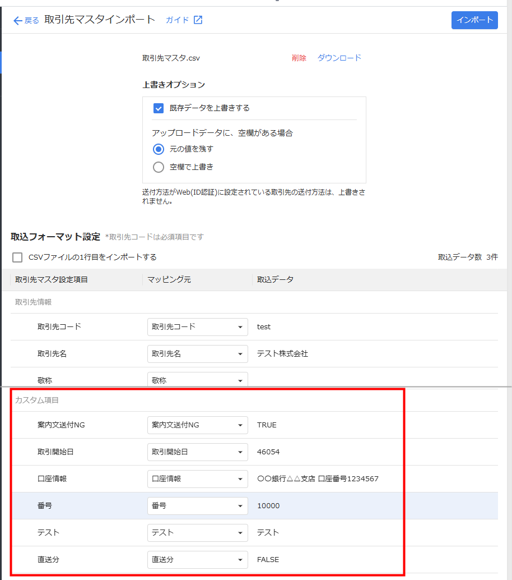Uncheck 既存データを上書きする checkbox
The width and height of the screenshot is (512, 580).
click(159, 108)
